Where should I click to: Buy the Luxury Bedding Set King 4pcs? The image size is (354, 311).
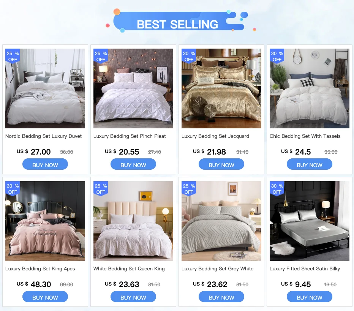(45, 297)
